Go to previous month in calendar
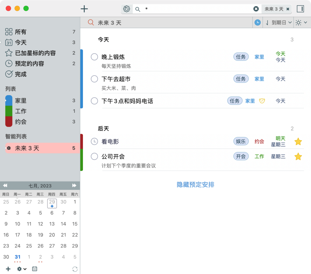 (5, 186)
